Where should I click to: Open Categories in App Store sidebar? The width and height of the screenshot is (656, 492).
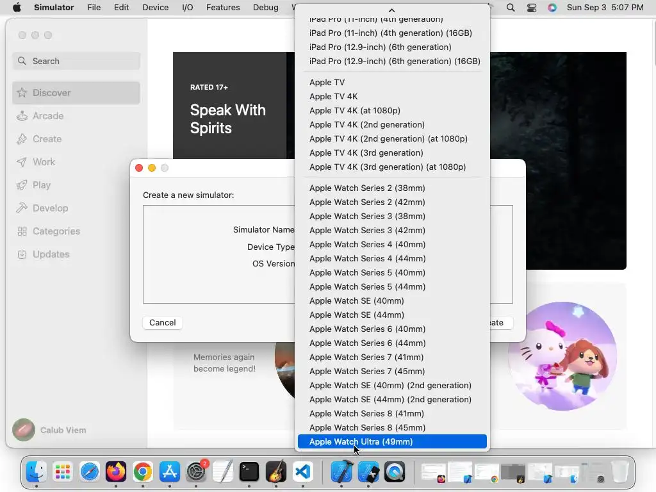click(x=76, y=231)
